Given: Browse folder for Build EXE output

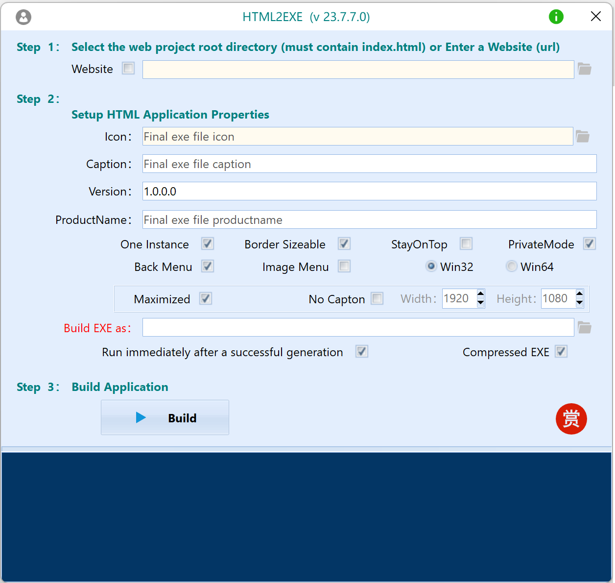Looking at the screenshot, I should click(x=585, y=328).
